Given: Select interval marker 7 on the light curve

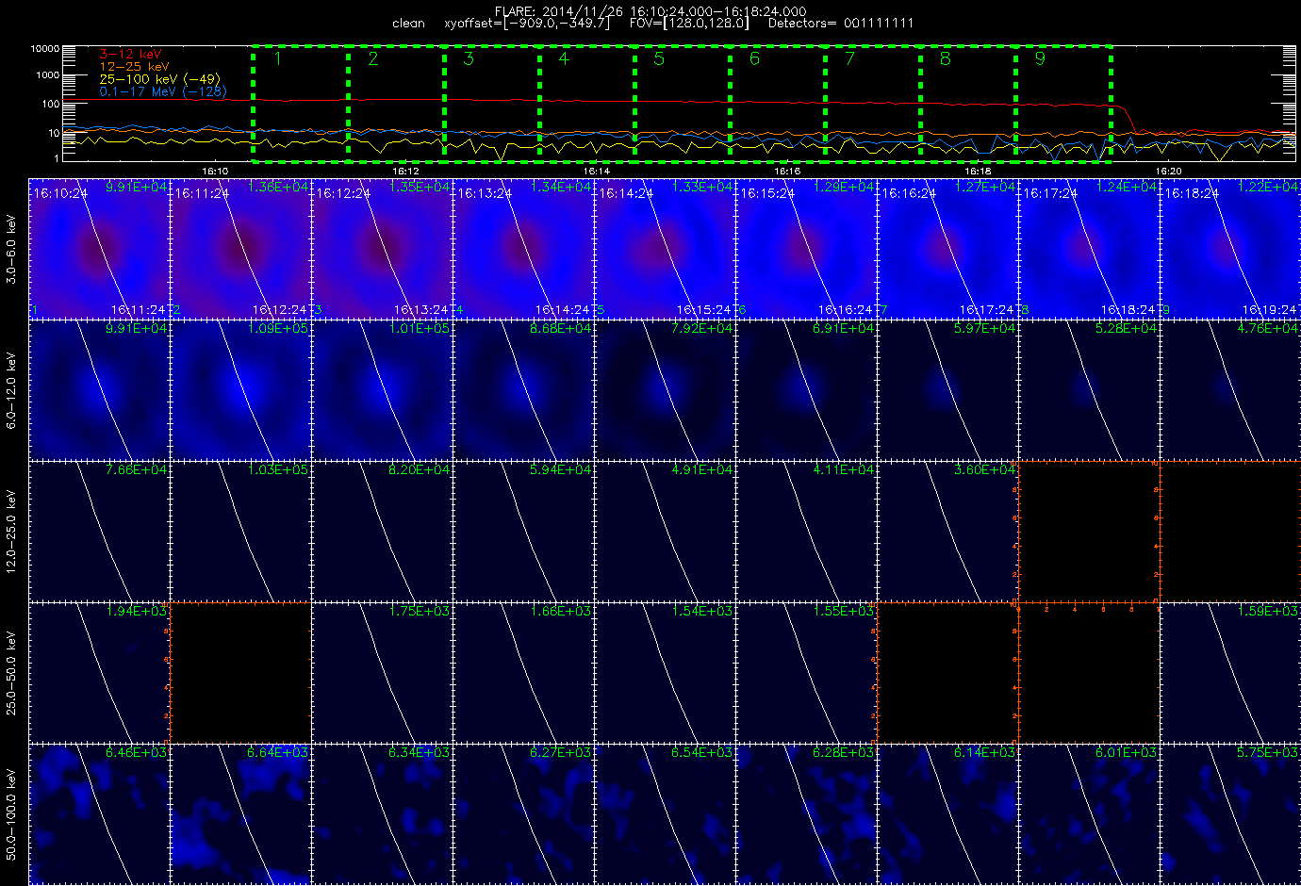Looking at the screenshot, I should [x=849, y=59].
